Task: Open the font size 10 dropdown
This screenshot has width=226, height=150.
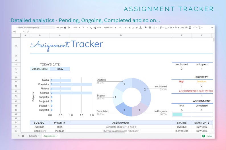Action: pyautogui.click(x=122, y=28)
